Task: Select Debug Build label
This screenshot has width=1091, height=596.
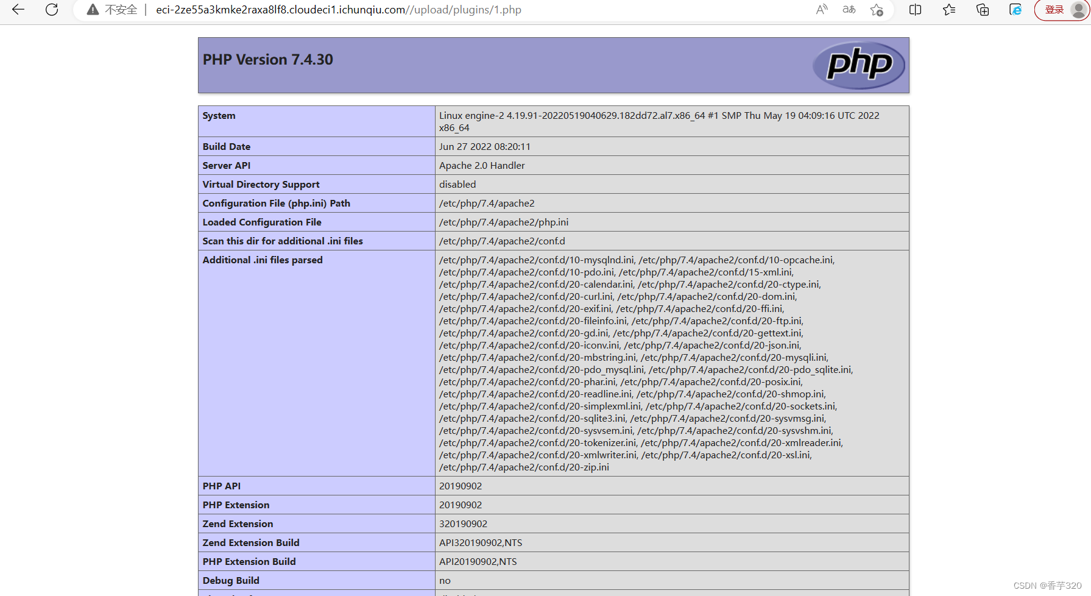Action: tap(231, 581)
